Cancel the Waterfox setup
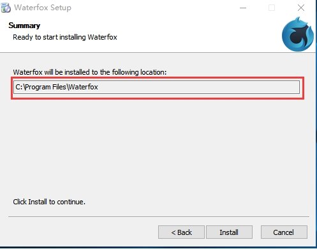The image size is (317, 249). click(x=284, y=232)
